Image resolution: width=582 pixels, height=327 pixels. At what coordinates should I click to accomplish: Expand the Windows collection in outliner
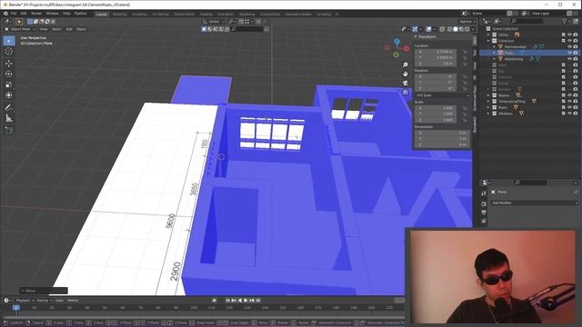488,114
